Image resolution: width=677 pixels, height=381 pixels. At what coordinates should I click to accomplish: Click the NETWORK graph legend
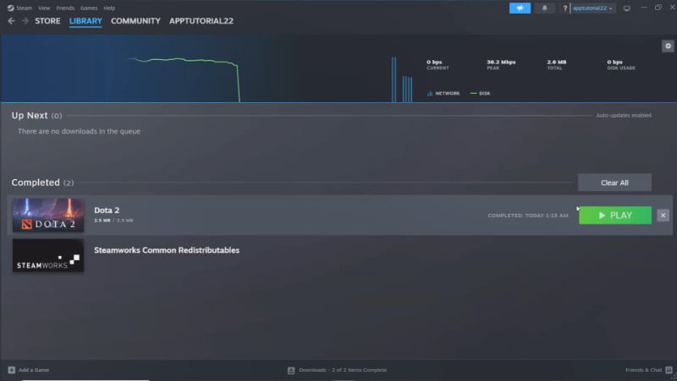click(x=443, y=93)
